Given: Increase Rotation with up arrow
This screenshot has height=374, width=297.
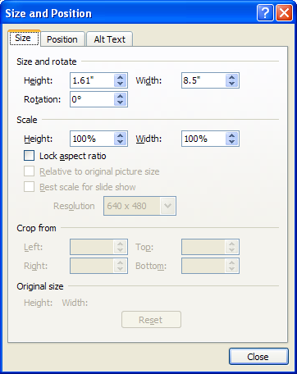Looking at the screenshot, I should click(x=120, y=96).
